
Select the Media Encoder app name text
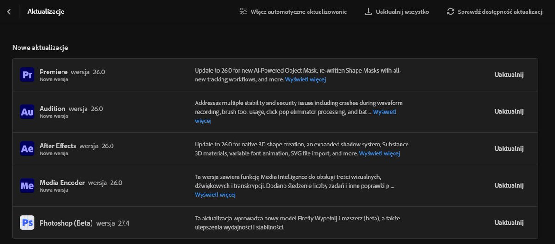tap(62, 183)
